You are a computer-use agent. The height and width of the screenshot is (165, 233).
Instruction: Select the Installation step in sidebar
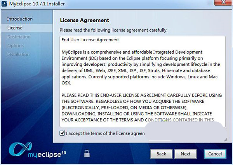[x=18, y=54]
